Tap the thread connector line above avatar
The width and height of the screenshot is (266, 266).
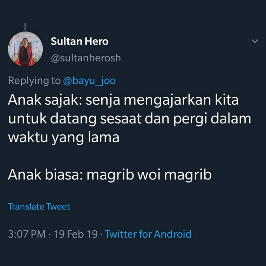[25, 27]
